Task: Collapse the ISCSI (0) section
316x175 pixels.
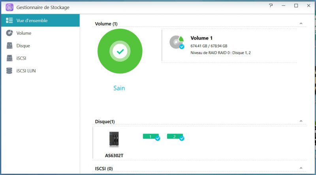Action: 301,168
